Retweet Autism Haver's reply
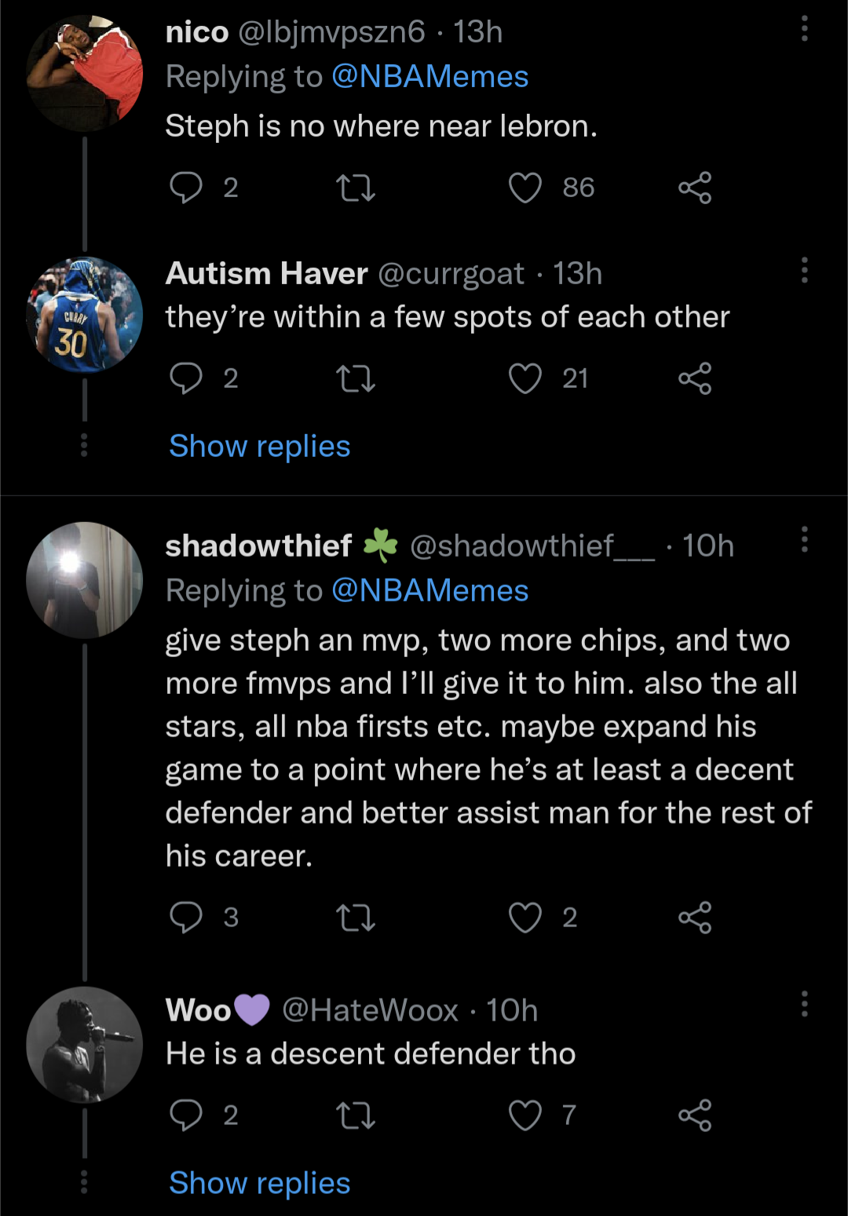 click(356, 379)
